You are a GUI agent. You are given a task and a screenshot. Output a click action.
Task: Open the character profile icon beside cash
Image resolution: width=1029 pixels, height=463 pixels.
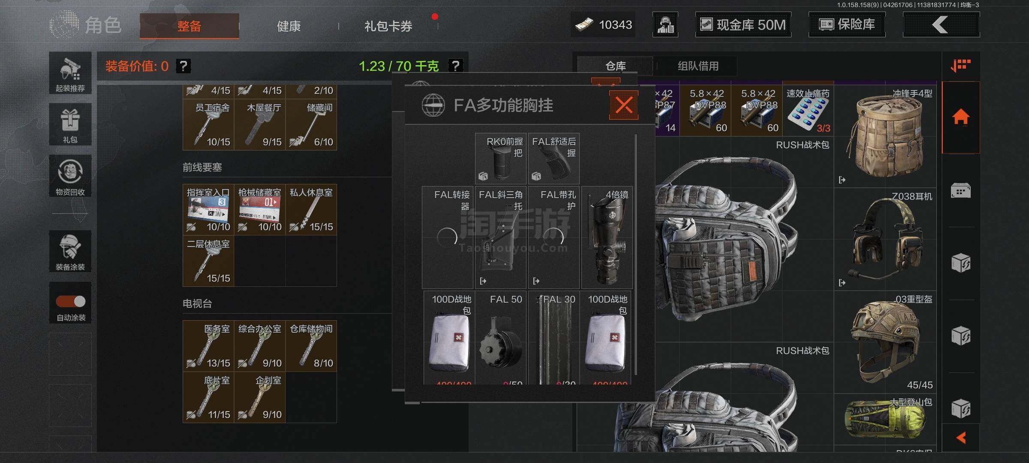665,24
